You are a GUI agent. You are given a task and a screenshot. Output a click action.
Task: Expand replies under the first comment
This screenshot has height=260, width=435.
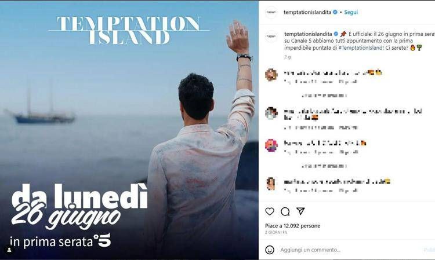point(324,96)
